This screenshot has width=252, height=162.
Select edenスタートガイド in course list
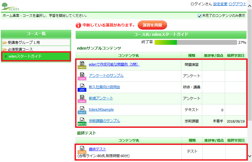click(36, 56)
